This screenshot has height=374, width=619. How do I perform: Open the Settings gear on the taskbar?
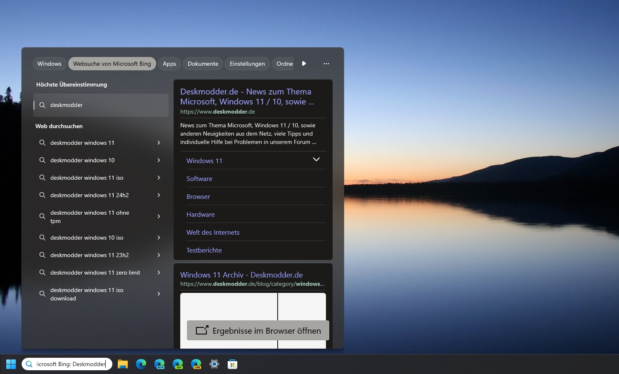[214, 364]
